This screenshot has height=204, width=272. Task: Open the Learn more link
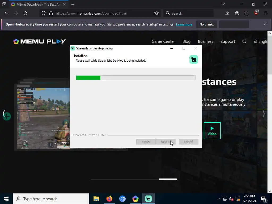pyautogui.click(x=184, y=24)
